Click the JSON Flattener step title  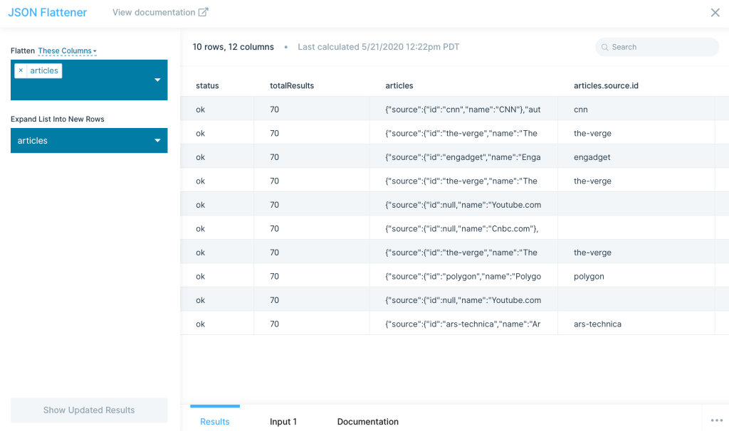[x=47, y=12]
